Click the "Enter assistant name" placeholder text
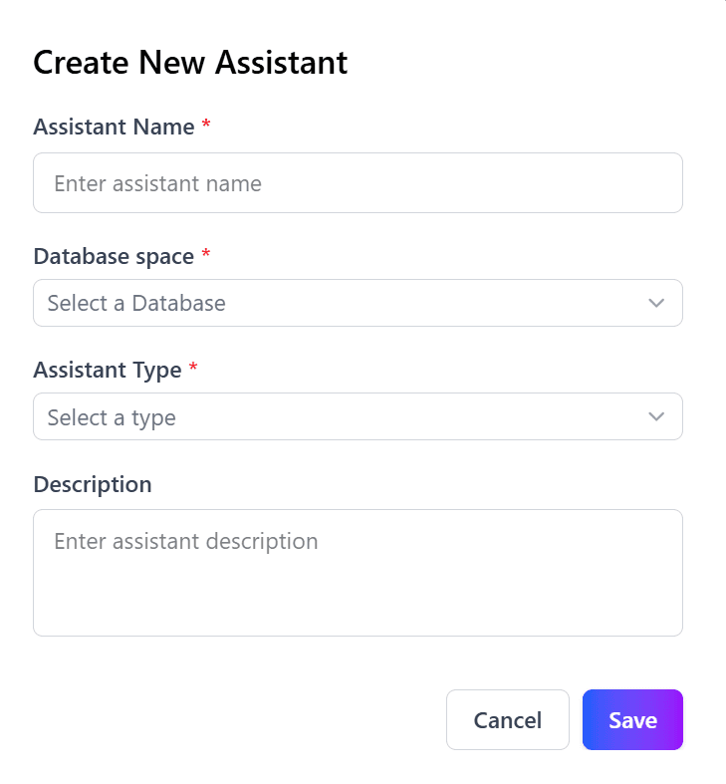This screenshot has width=726, height=784. pyautogui.click(x=157, y=183)
